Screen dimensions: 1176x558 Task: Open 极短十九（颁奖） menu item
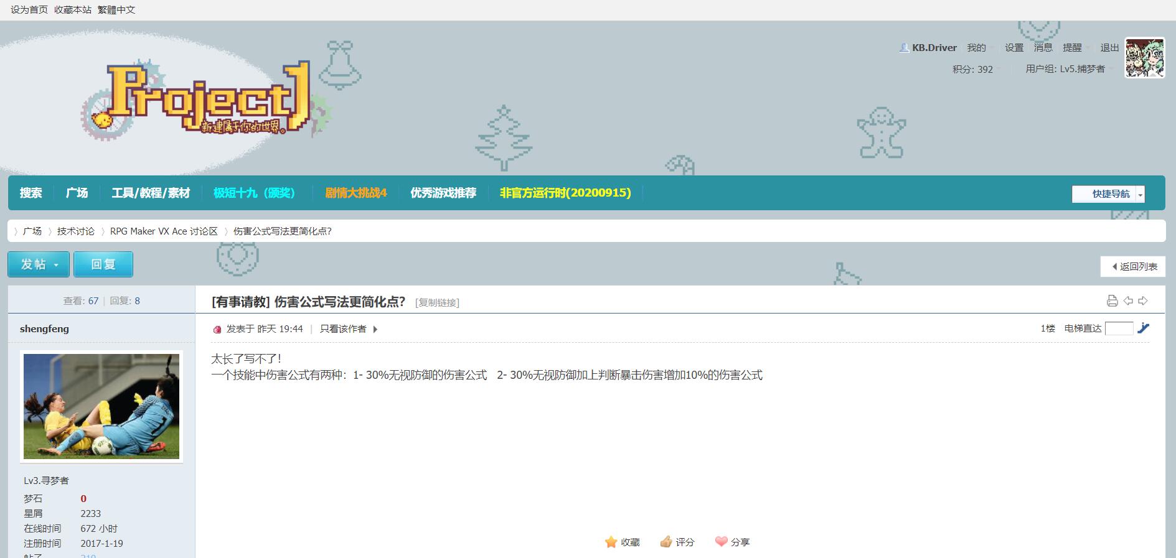255,193
